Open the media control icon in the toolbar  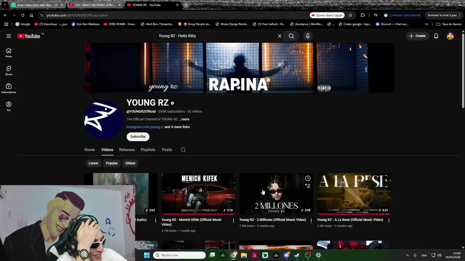(375, 15)
